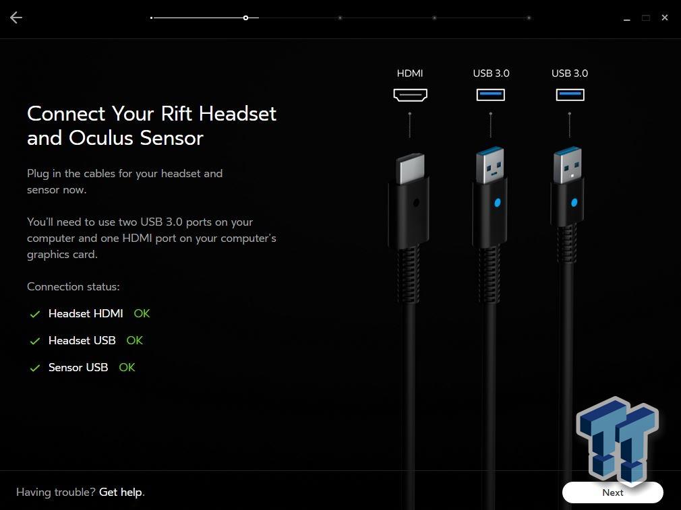Click the "Plug in the cables" paragraph
Screen dimensions: 681x510
(125, 181)
